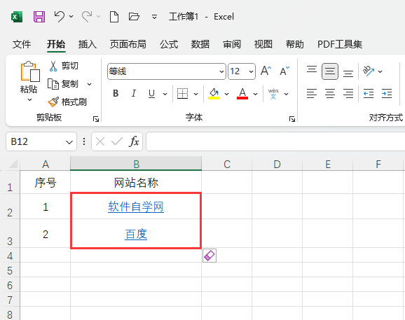Screen dimensions: 405x320
Task: Switch to the 视图 tab
Action: pyautogui.click(x=263, y=44)
